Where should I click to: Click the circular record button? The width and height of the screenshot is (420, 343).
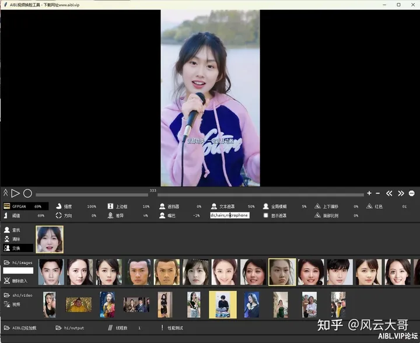(27, 193)
